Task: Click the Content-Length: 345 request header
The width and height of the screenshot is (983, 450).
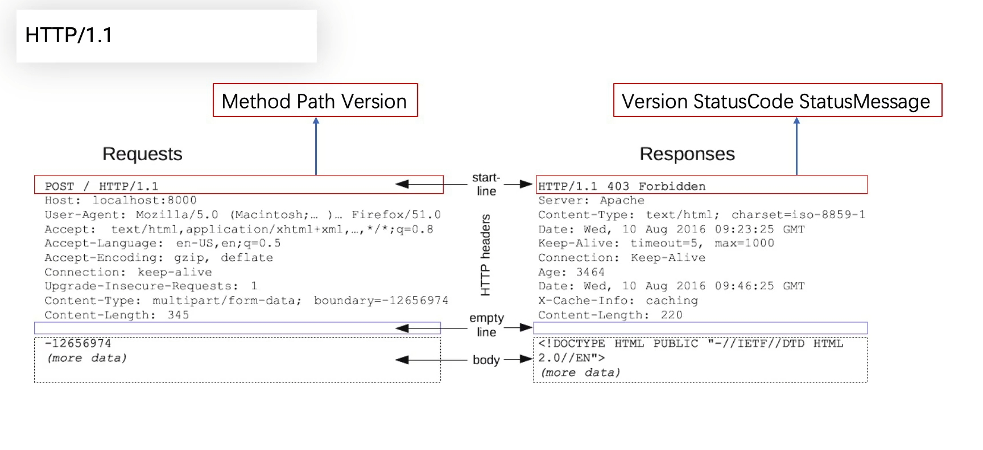Action: coord(117,315)
